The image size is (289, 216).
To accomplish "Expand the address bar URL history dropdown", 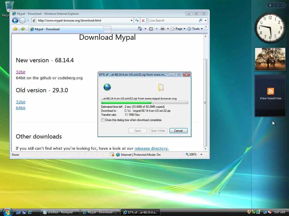I will (x=131, y=20).
